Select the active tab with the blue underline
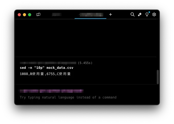Screen dimensions: 174x124 point(90,15)
